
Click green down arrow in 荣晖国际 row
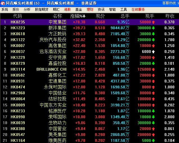tap(153, 117)
